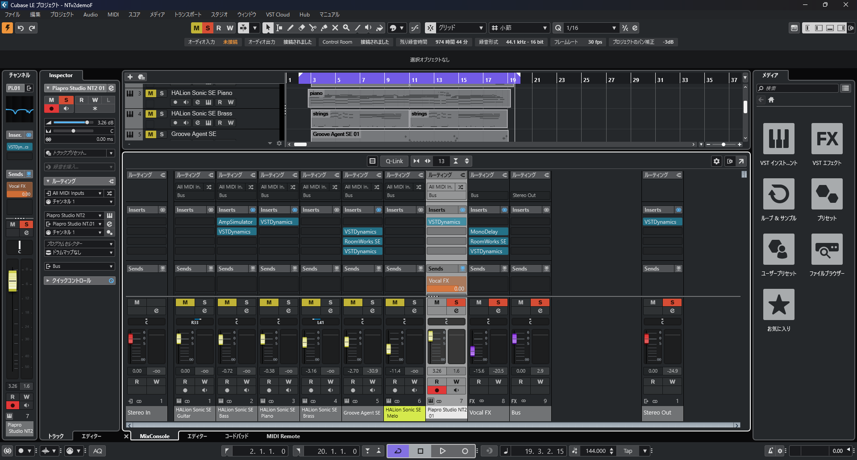The height and width of the screenshot is (460, 857).
Task: Open the 小節 grid type dropdown
Action: coord(519,28)
